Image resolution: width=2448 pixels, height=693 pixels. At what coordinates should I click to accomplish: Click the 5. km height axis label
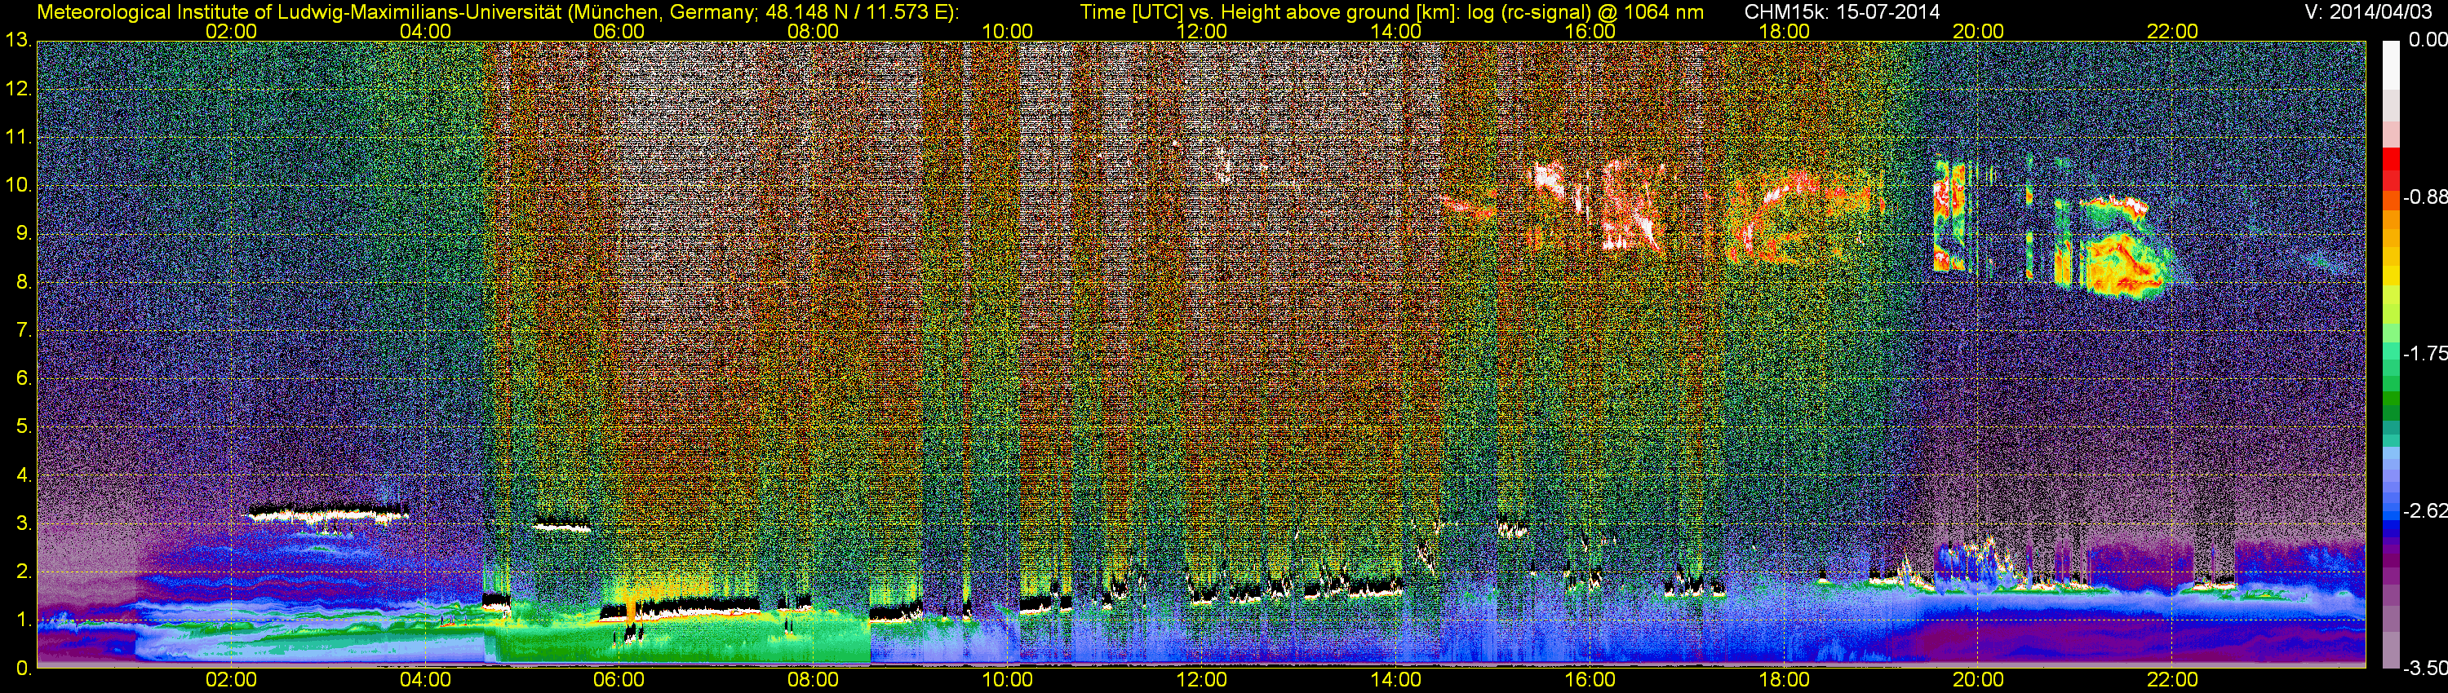coord(23,427)
